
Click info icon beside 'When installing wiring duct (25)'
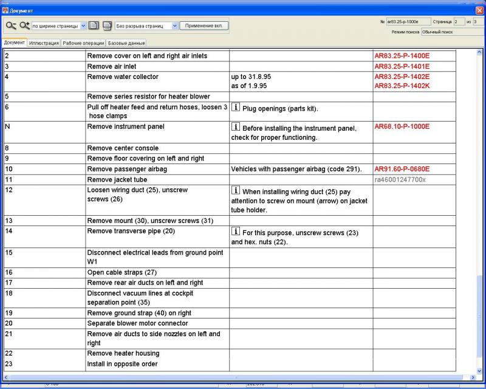pyautogui.click(x=236, y=190)
